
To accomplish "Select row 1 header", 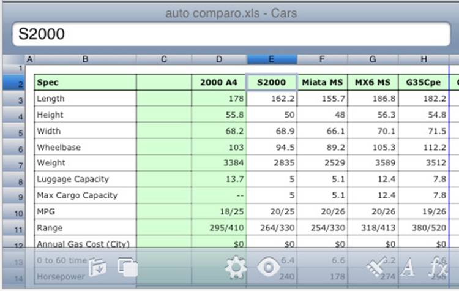I will coord(14,69).
